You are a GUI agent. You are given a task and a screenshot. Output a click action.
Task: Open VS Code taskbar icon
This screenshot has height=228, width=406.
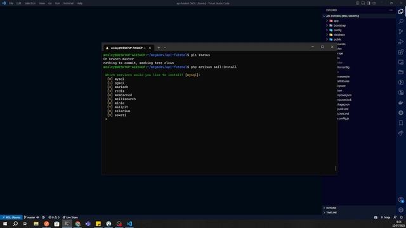(x=129, y=224)
